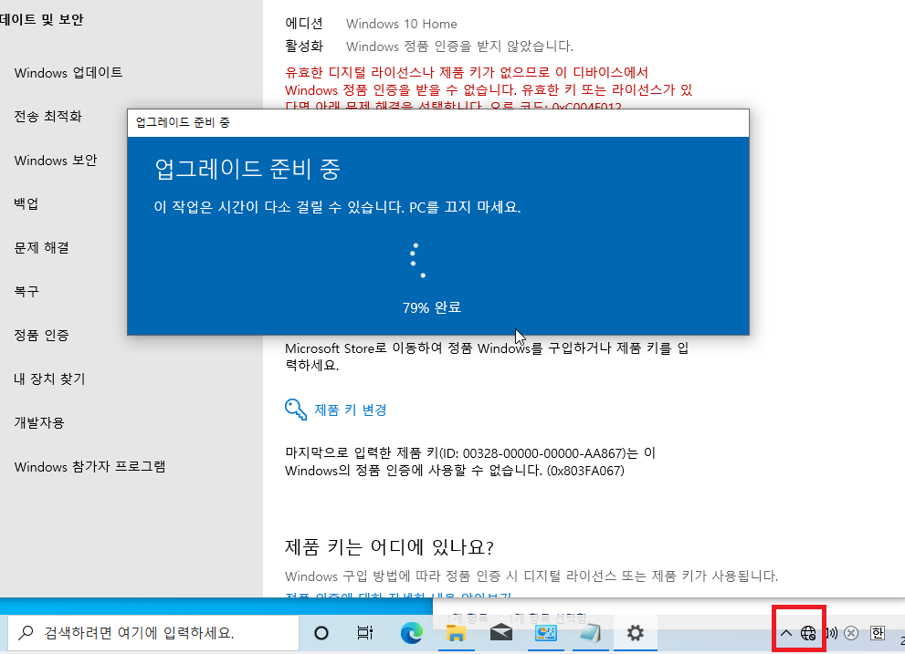This screenshot has height=654, width=905.
Task: Open 정품 인증 page
Action: (x=42, y=335)
